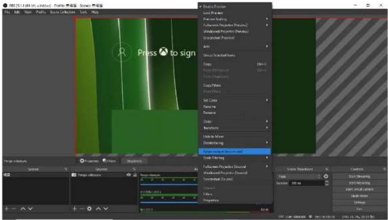Add a new source with plus icon

click(x=75, y=209)
